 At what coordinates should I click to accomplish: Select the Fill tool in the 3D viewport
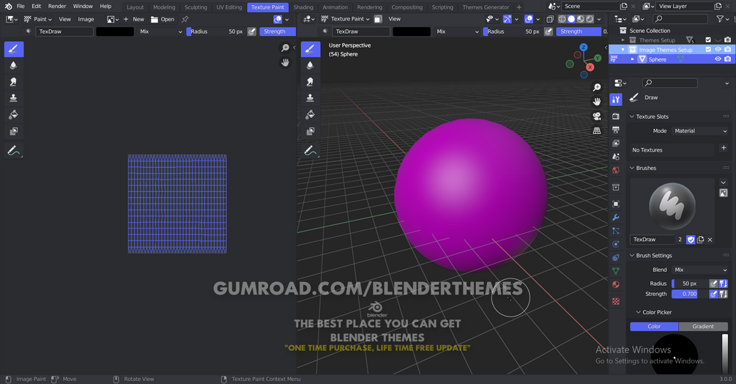311,114
